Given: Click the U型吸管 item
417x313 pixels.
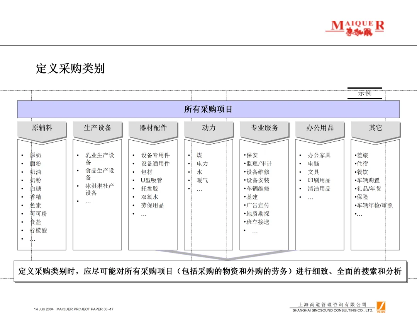Looking at the screenshot, I should click(x=152, y=180).
